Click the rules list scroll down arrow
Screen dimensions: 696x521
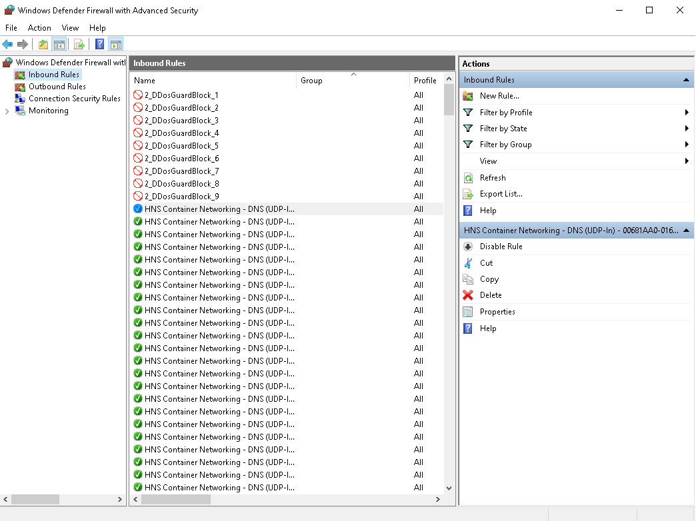(449, 488)
